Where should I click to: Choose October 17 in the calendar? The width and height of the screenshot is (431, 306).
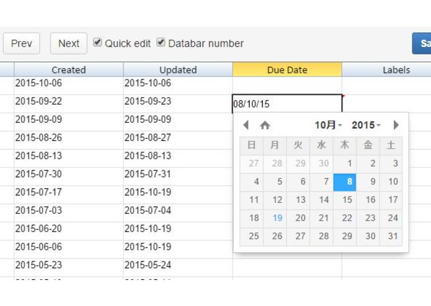(x=391, y=200)
